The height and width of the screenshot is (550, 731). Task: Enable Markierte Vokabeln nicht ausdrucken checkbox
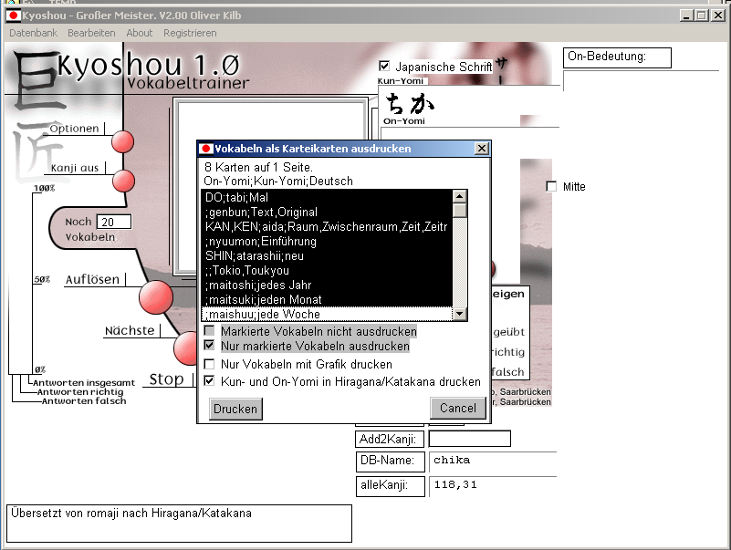(x=211, y=332)
